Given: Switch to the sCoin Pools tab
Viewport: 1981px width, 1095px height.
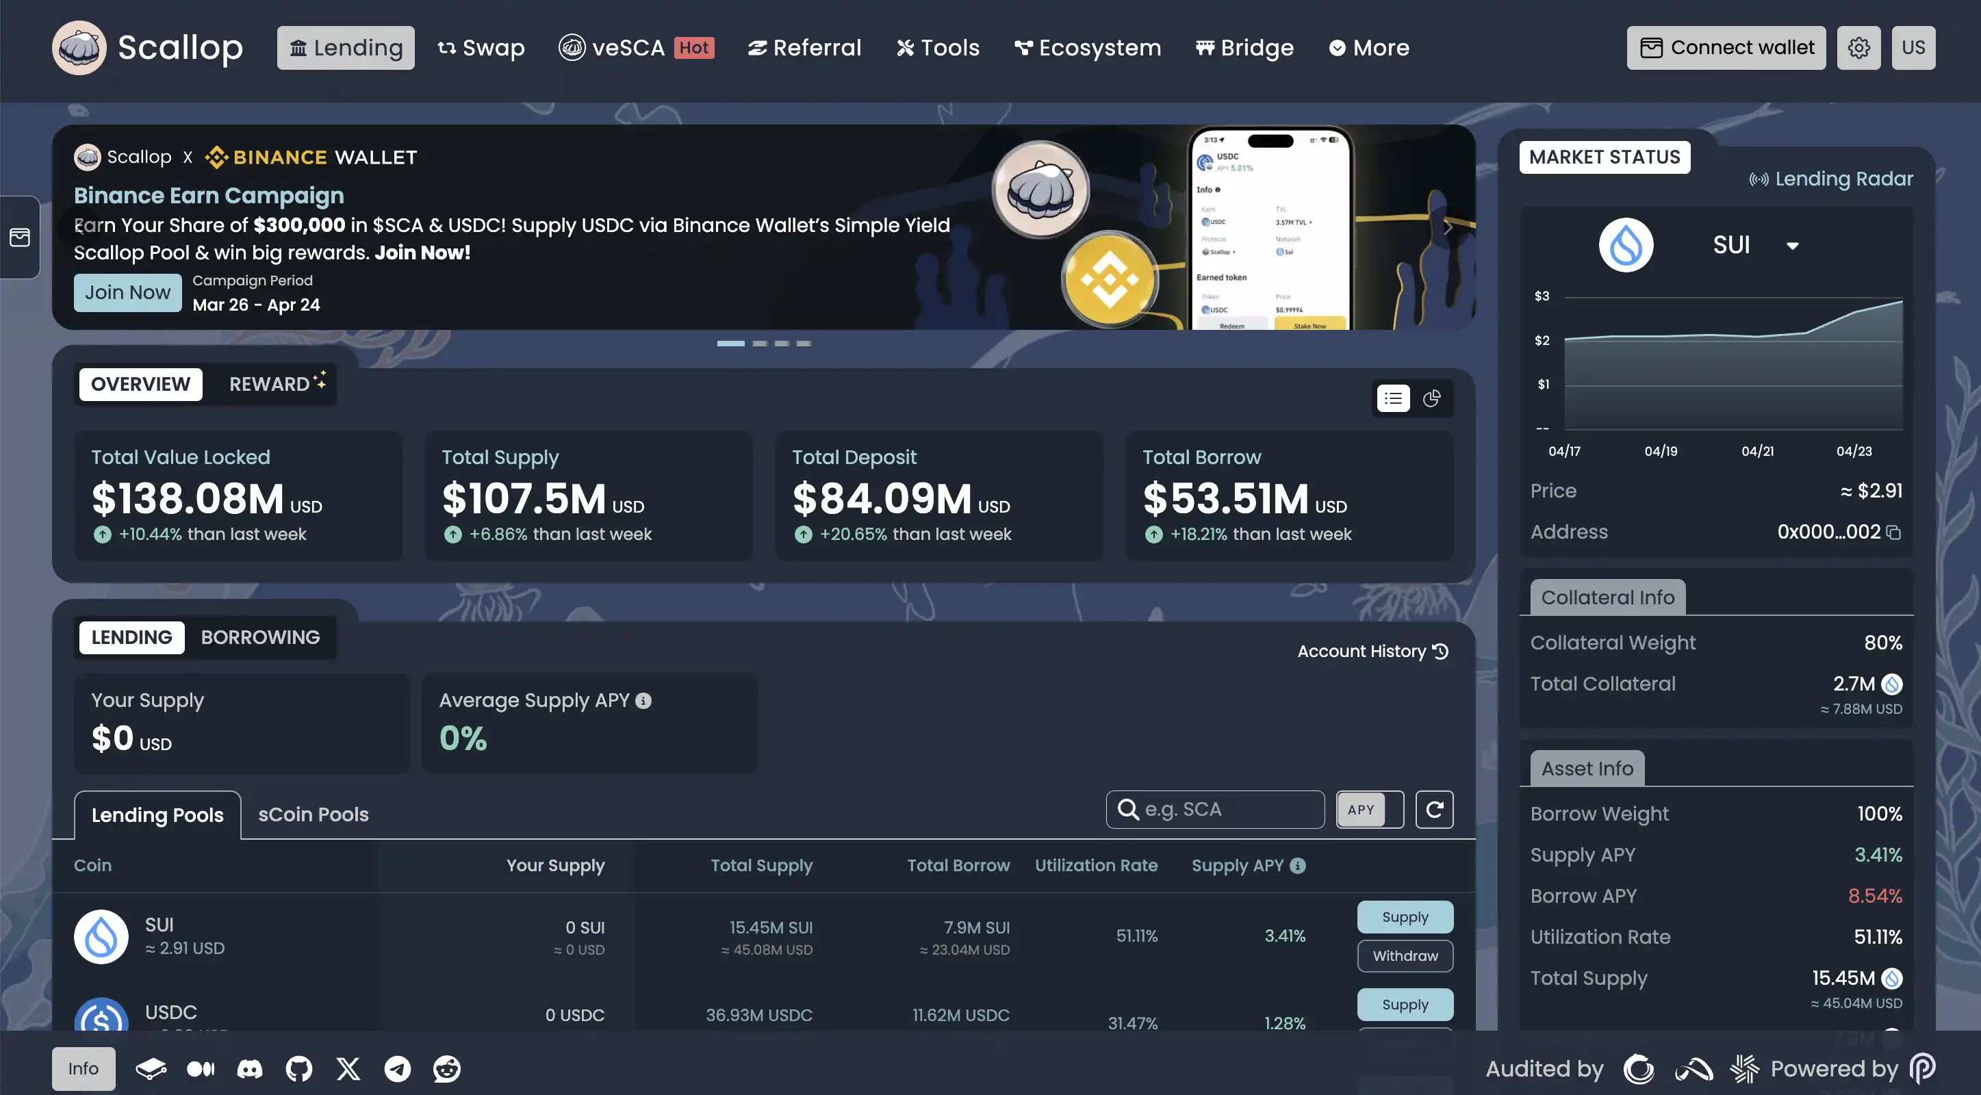Looking at the screenshot, I should pos(313,814).
